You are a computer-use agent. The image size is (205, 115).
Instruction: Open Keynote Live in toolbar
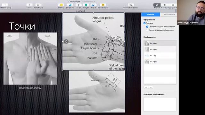point(38,5)
